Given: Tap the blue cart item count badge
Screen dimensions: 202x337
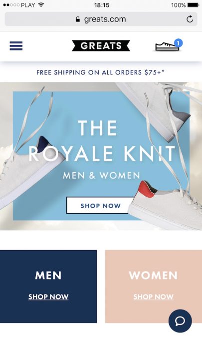Looking at the screenshot, I should point(178,43).
